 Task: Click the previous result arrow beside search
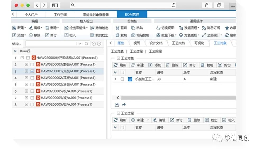coord(94,44)
